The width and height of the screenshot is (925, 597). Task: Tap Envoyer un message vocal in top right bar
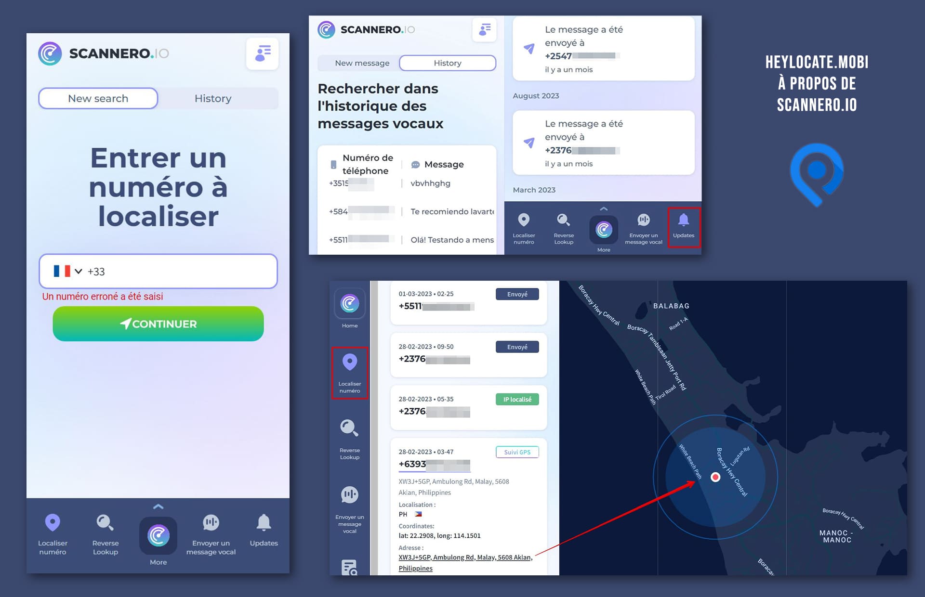pyautogui.click(x=644, y=229)
